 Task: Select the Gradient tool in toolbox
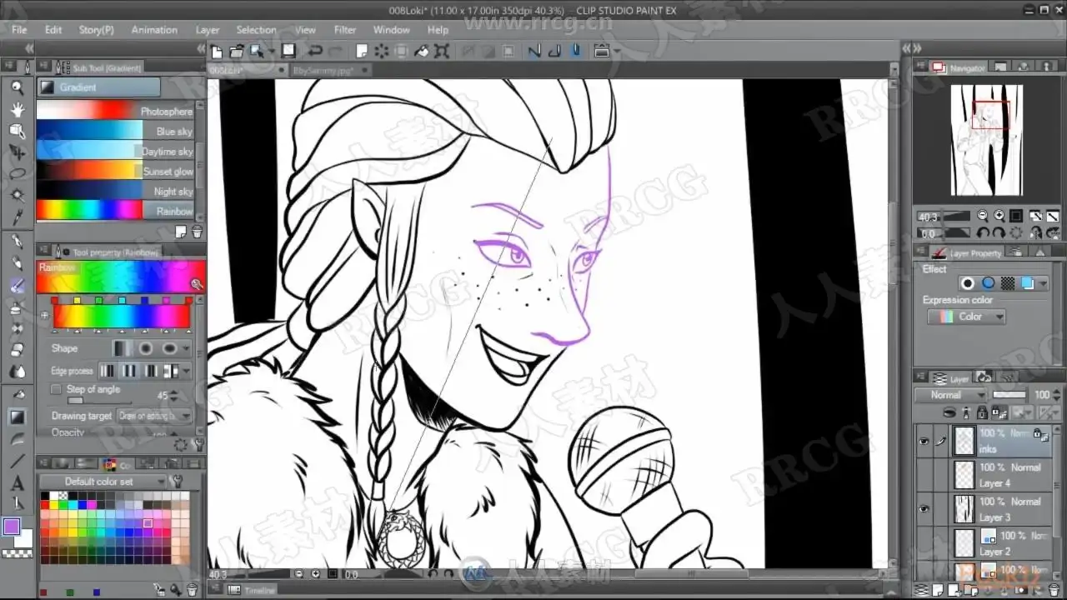[x=17, y=417]
